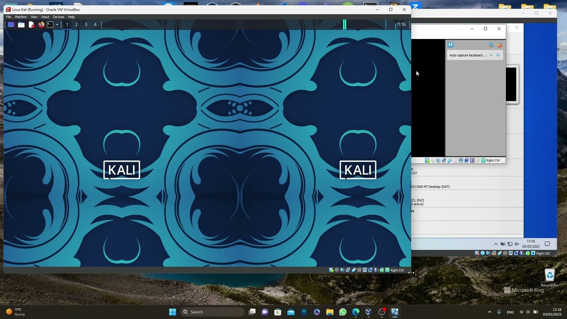Click optical drive icon in Kali VM status bar
The height and width of the screenshot is (319, 567).
(337, 270)
